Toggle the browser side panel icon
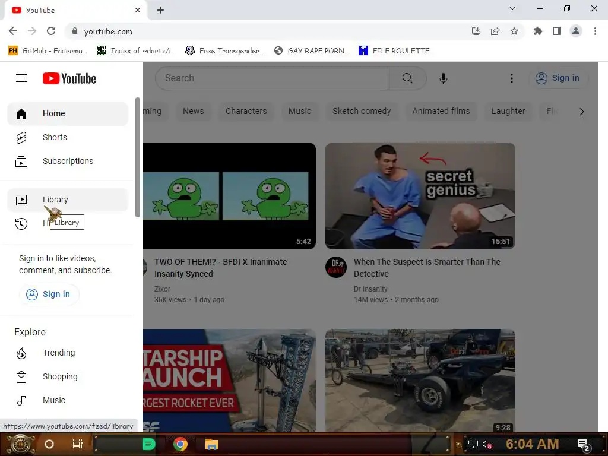The width and height of the screenshot is (608, 456). click(557, 31)
